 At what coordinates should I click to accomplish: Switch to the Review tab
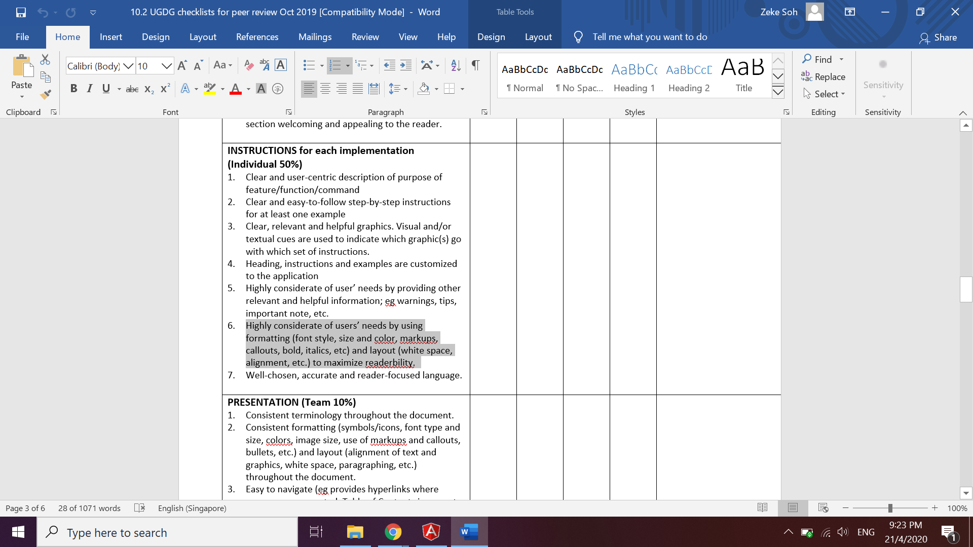click(365, 37)
